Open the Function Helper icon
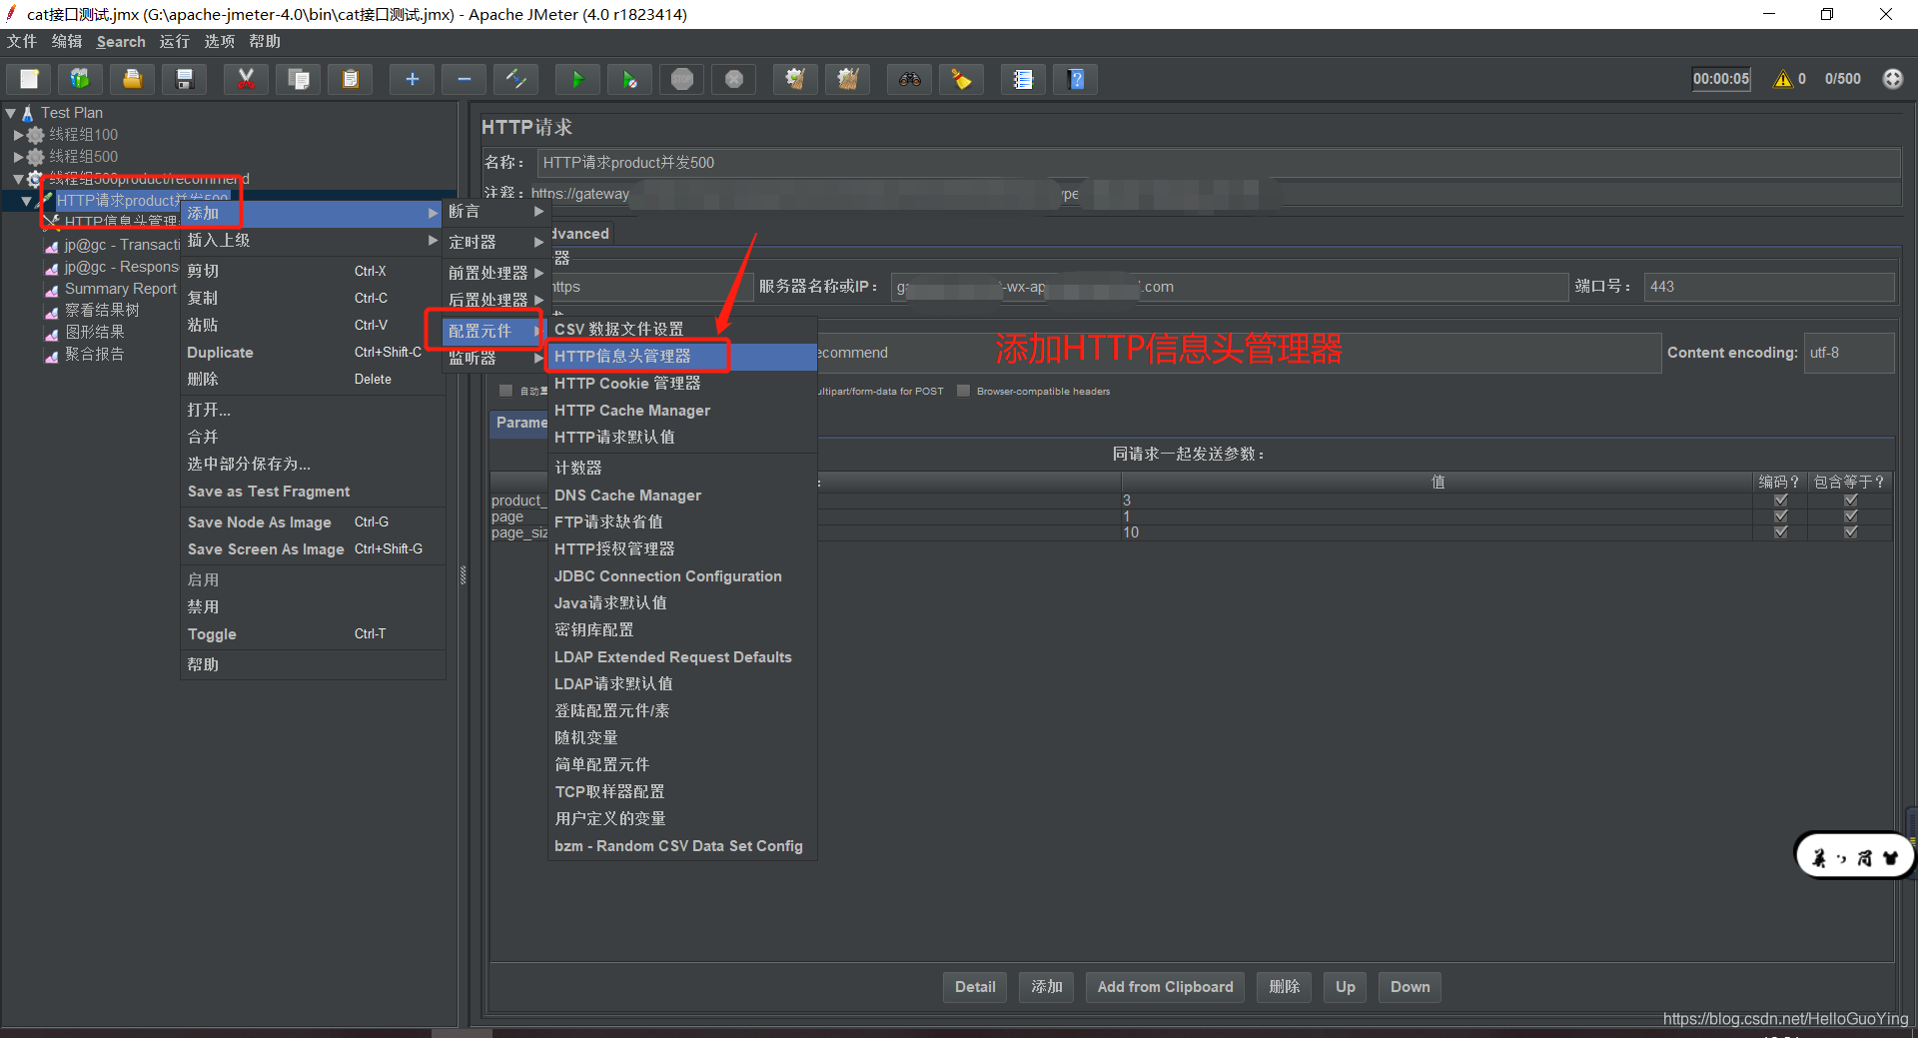The width and height of the screenshot is (1918, 1038). click(x=1023, y=79)
